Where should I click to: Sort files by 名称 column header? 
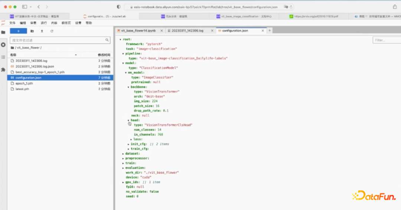tap(13, 55)
